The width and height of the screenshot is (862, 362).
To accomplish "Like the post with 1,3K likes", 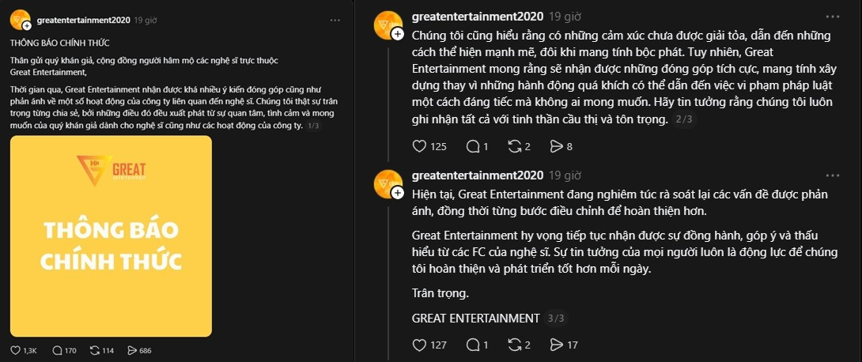I will click(x=16, y=349).
